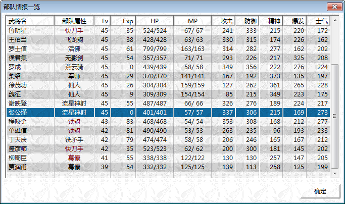The height and width of the screenshot is (204, 345).
Task: Select the 柳周臣 row
Action: 168,158
